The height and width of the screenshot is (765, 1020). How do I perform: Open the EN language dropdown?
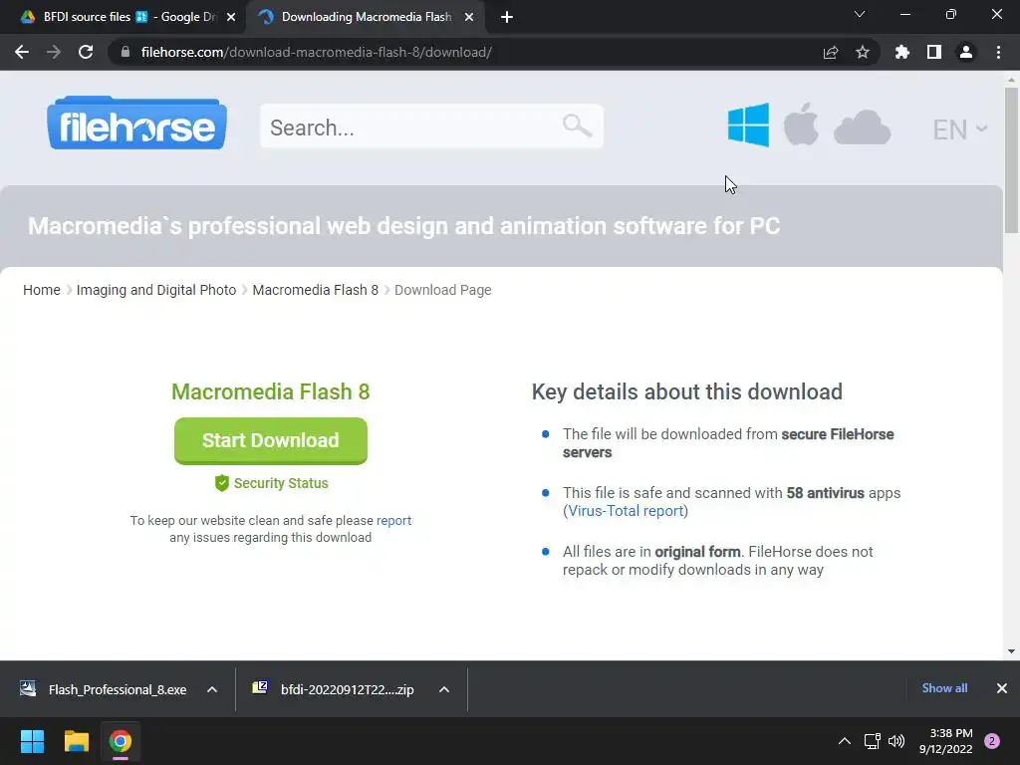960,129
